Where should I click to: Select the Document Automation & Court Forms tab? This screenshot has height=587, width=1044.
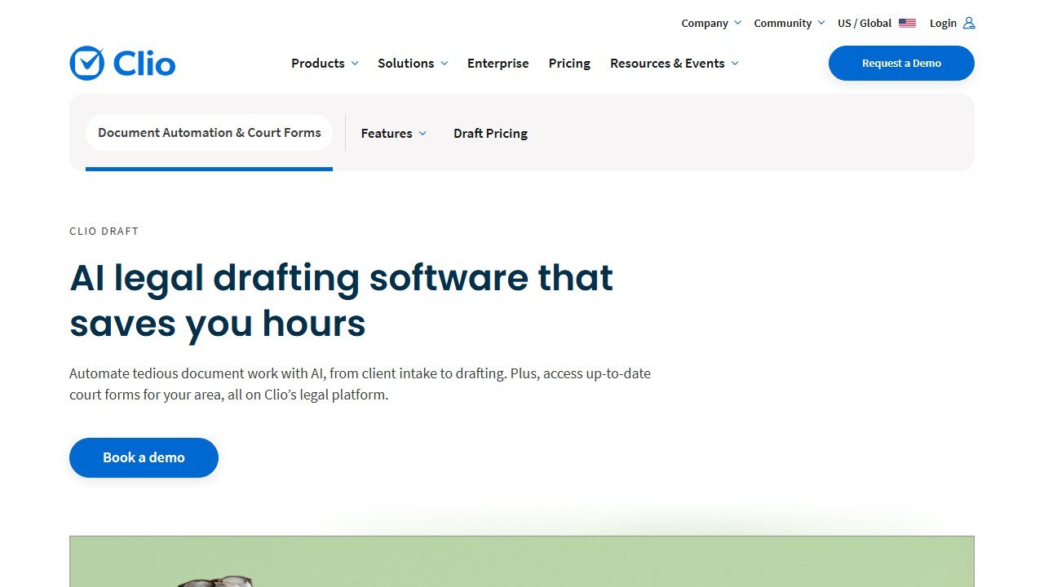point(209,132)
